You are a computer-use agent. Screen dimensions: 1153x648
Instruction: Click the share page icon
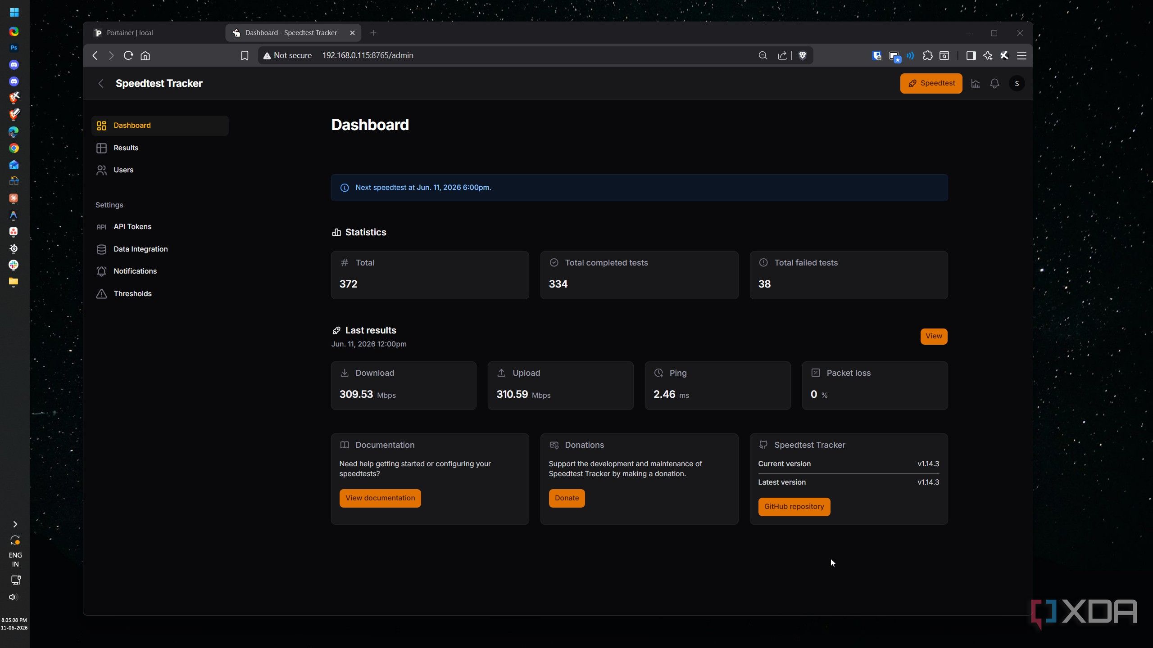[x=782, y=56]
